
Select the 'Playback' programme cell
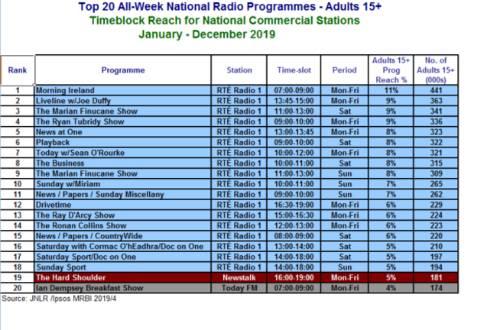click(x=123, y=143)
